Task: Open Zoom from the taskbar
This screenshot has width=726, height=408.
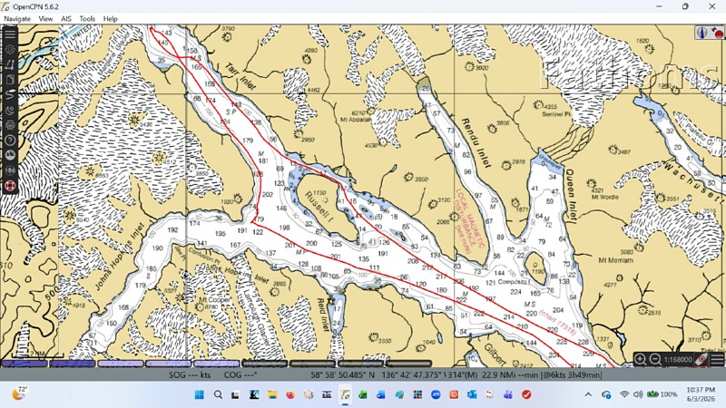Action: click(436, 394)
